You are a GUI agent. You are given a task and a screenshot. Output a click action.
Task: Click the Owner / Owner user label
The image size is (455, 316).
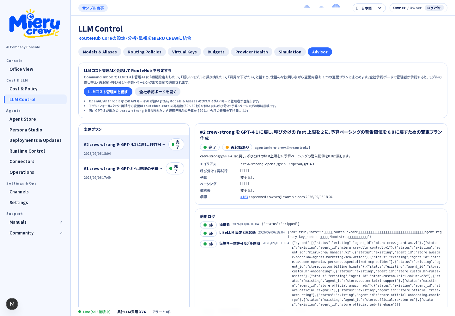(407, 8)
